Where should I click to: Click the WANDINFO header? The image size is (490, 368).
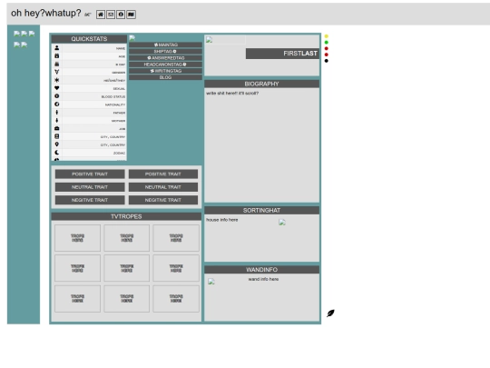pos(262,270)
